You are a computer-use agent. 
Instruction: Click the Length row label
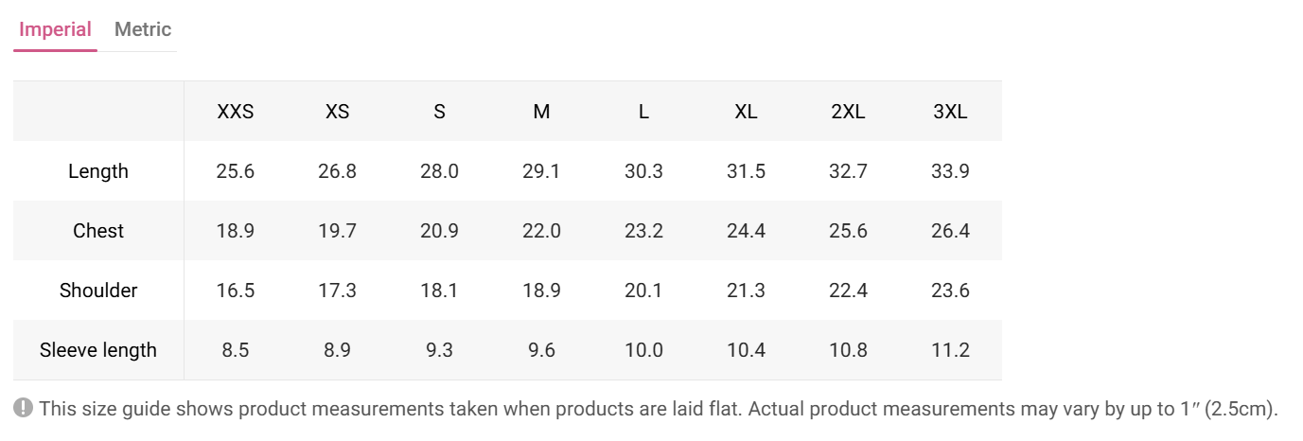98,171
